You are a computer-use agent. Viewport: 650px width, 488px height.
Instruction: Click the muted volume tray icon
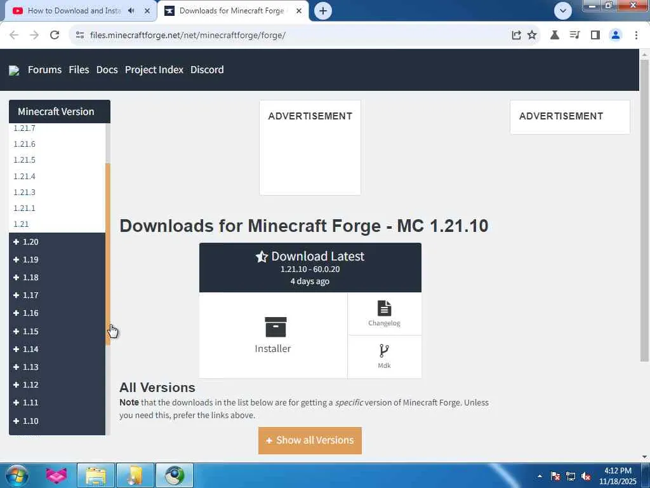tap(586, 476)
